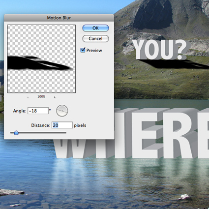Click the Distance pixels input field
This screenshot has width=209, height=209.
pos(62,125)
